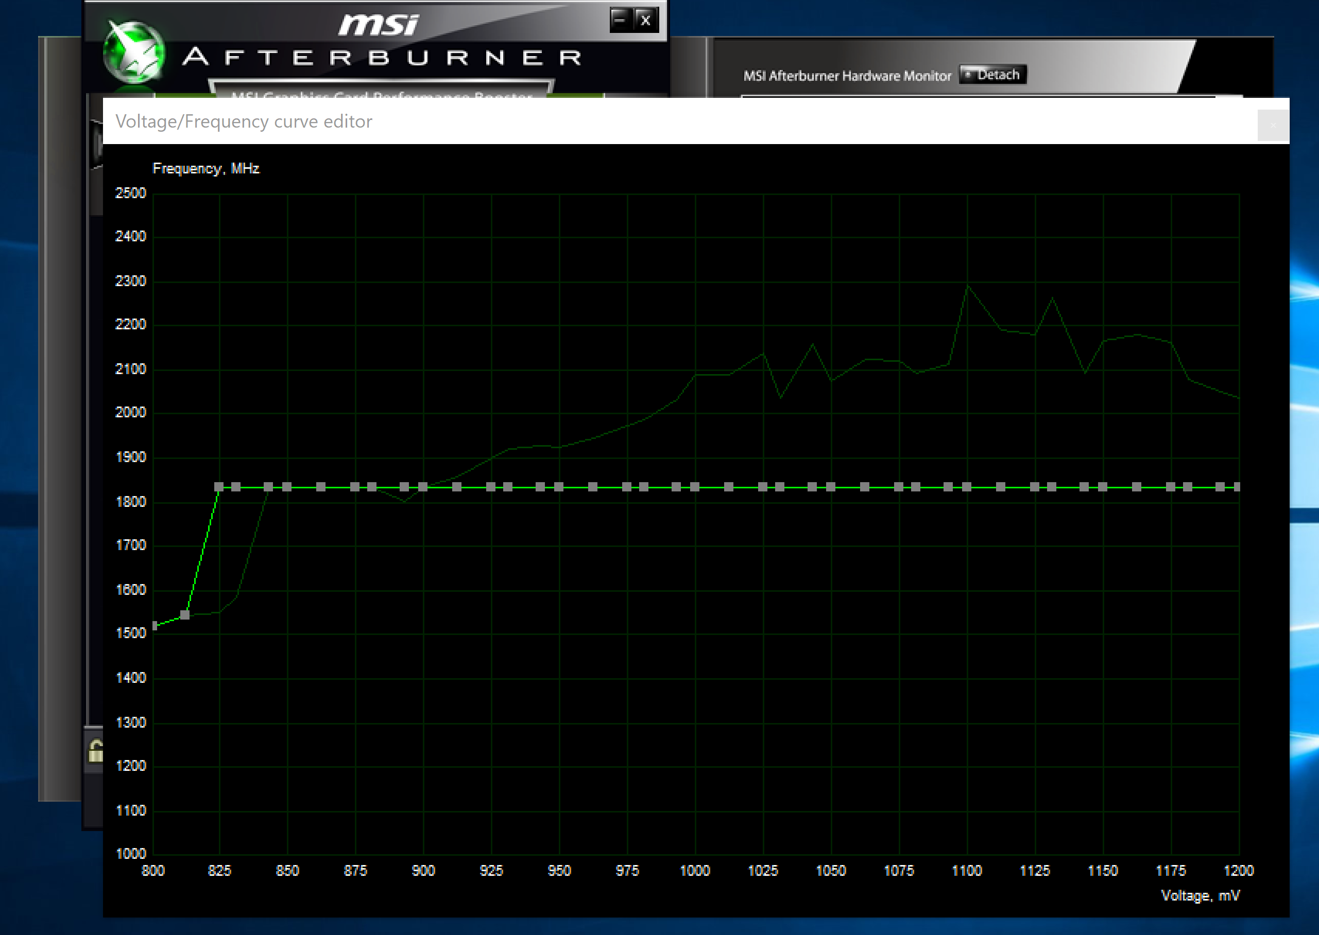The width and height of the screenshot is (1319, 935).
Task: Select the curve point at 1000 mV
Action: pos(695,487)
